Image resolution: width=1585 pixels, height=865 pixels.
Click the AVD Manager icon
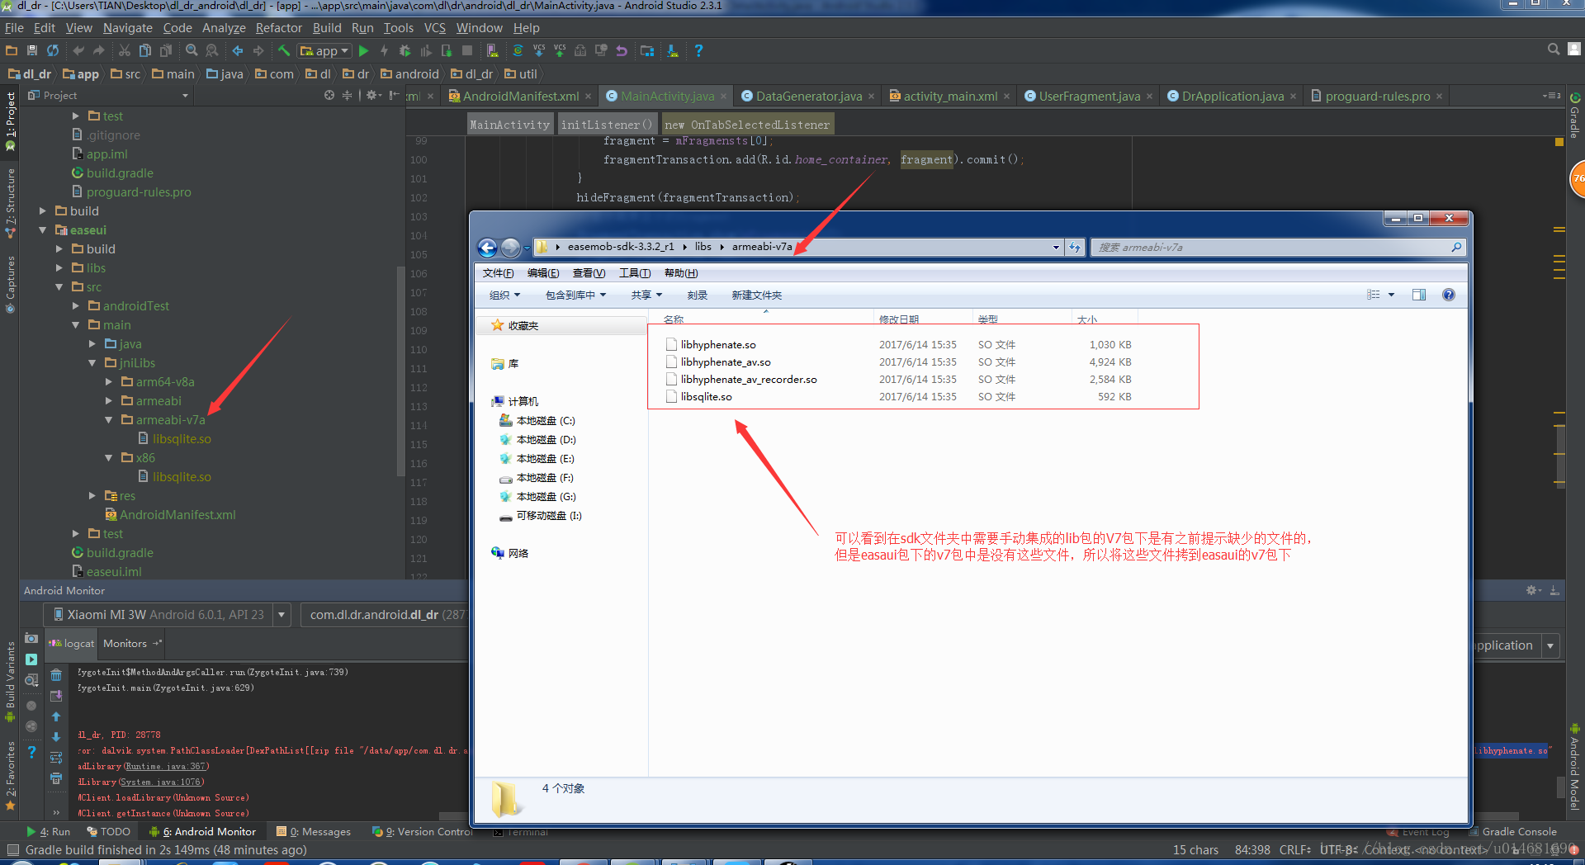point(492,50)
